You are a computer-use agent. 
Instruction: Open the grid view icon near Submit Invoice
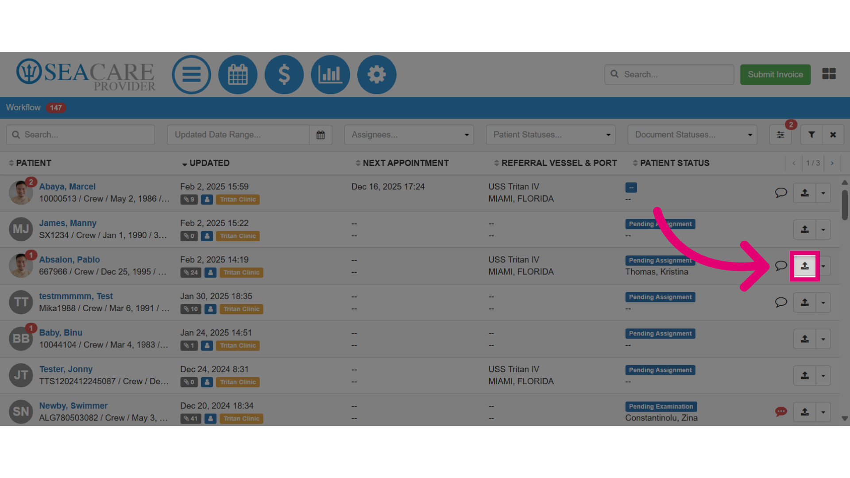click(829, 74)
